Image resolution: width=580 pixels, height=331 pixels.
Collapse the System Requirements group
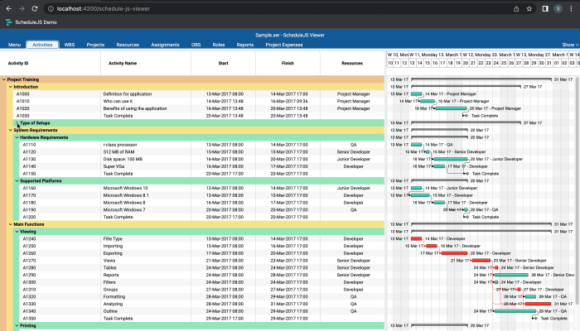10,130
